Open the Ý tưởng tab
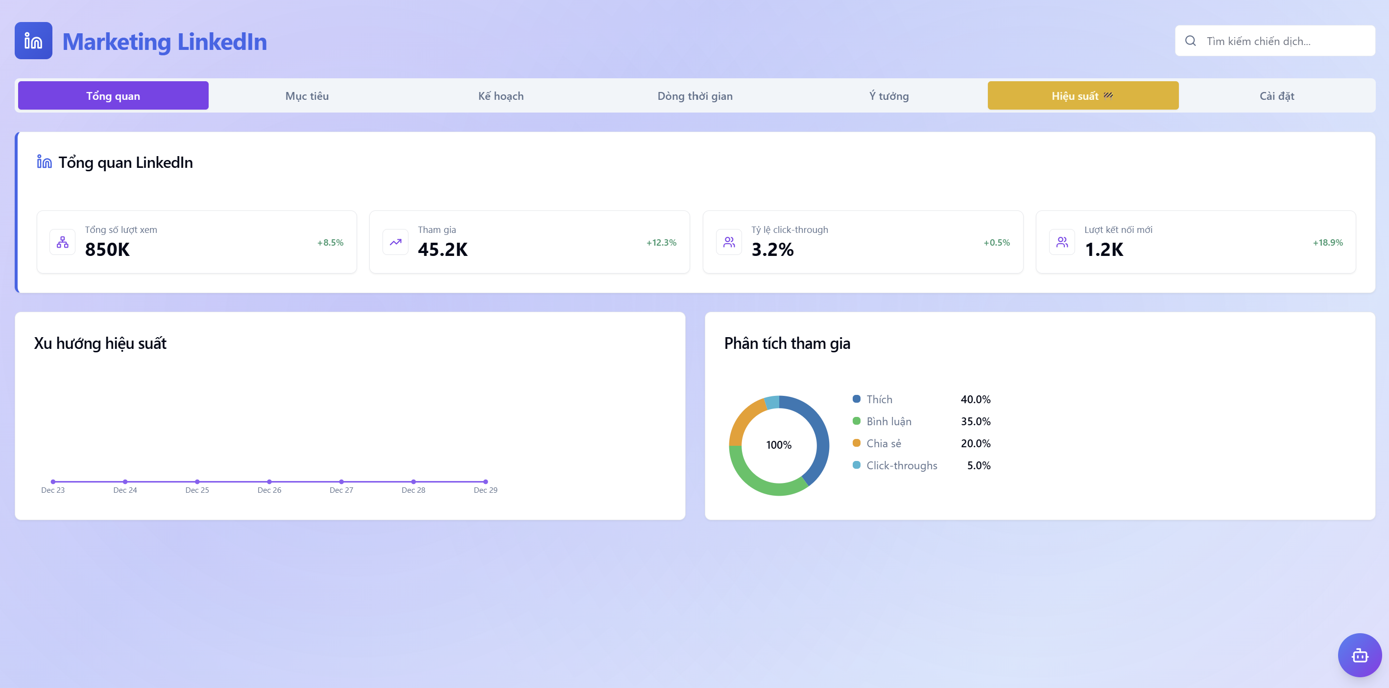 (x=888, y=95)
